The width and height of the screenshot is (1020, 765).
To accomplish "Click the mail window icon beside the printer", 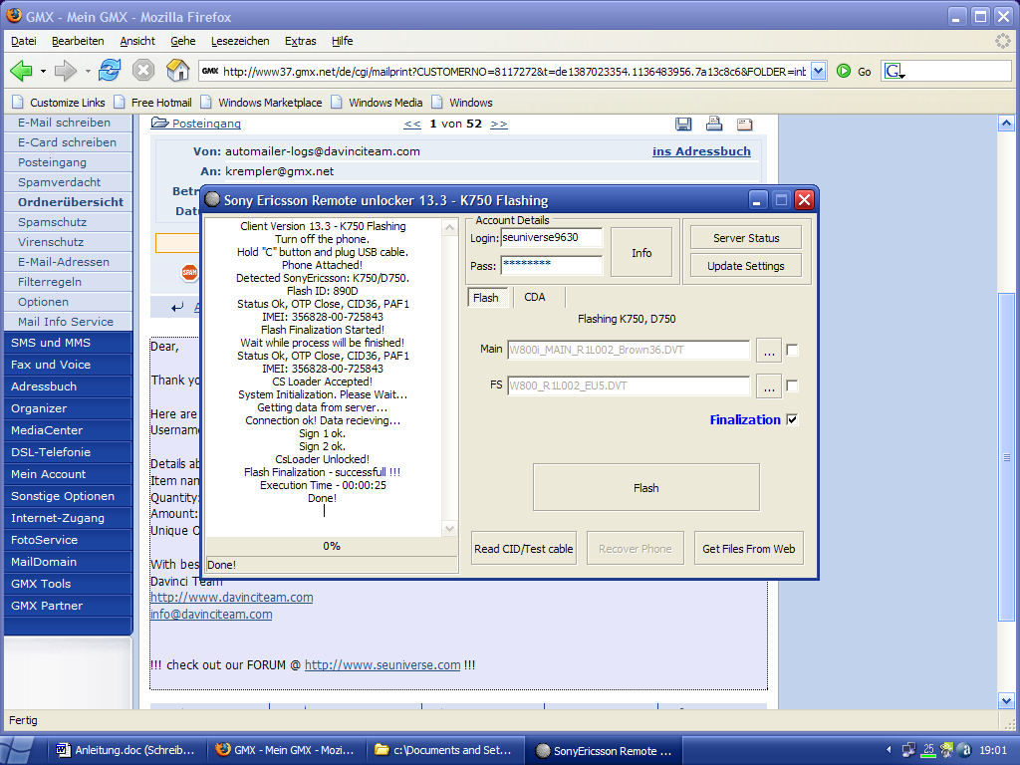I will click(x=745, y=124).
